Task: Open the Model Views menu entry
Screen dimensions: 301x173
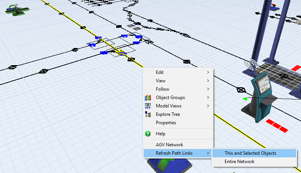Action: click(168, 106)
